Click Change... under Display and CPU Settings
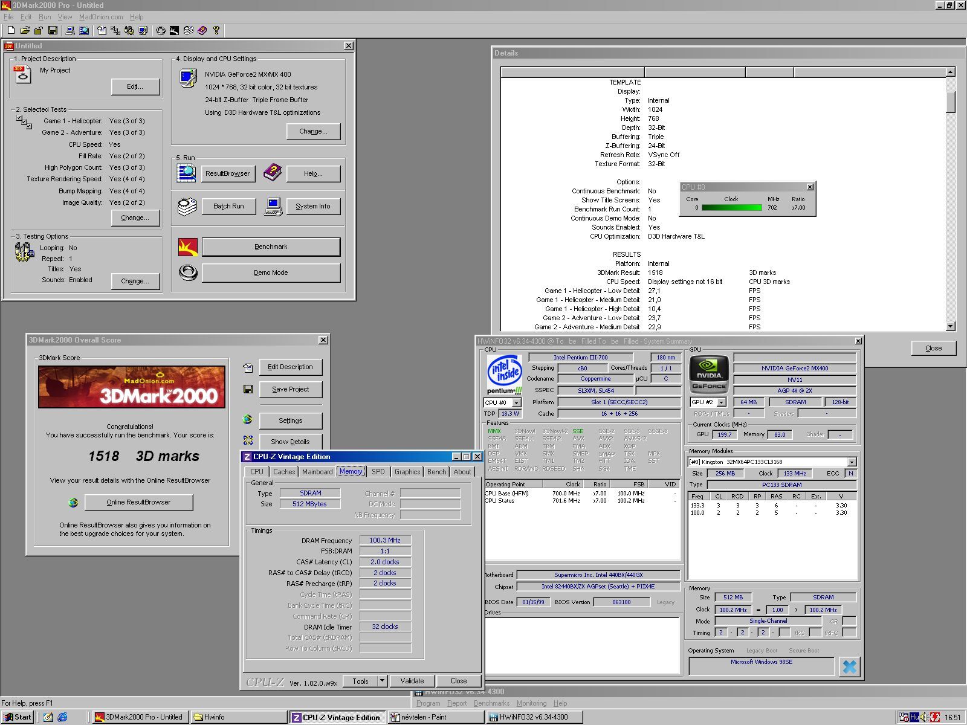 coord(313,131)
